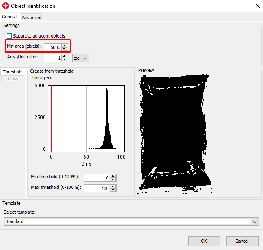Click the Object Identification app icon
The width and height of the screenshot is (263, 250).
point(5,6)
